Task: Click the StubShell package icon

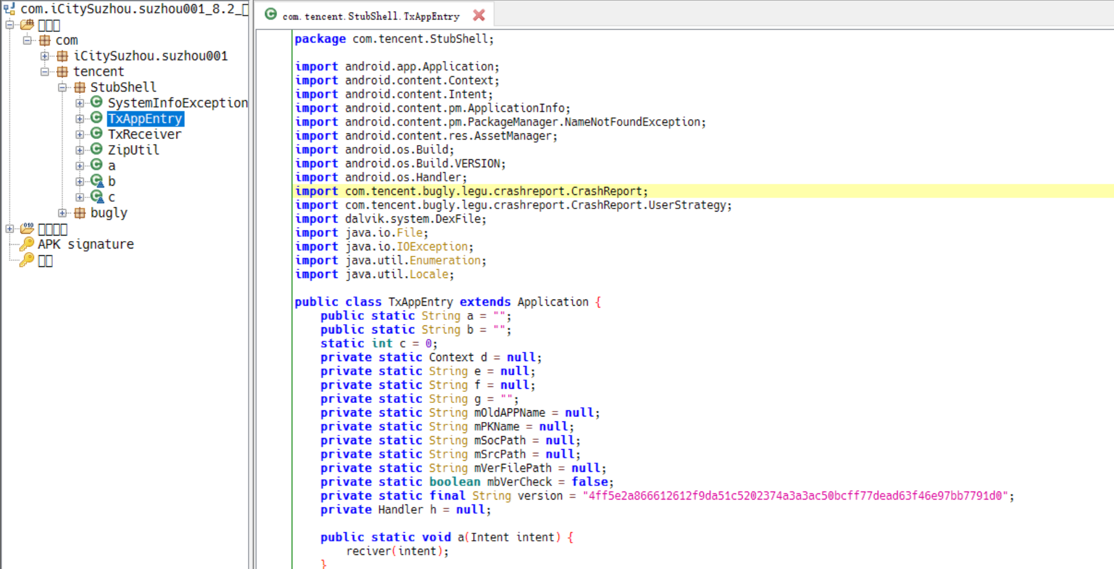Action: [x=80, y=87]
